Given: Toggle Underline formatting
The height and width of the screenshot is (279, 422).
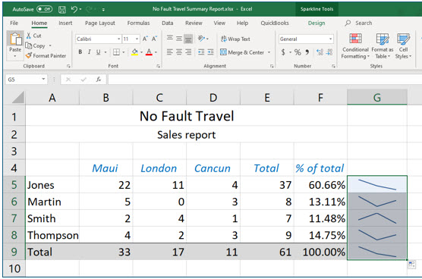Looking at the screenshot, I should (x=99, y=52).
